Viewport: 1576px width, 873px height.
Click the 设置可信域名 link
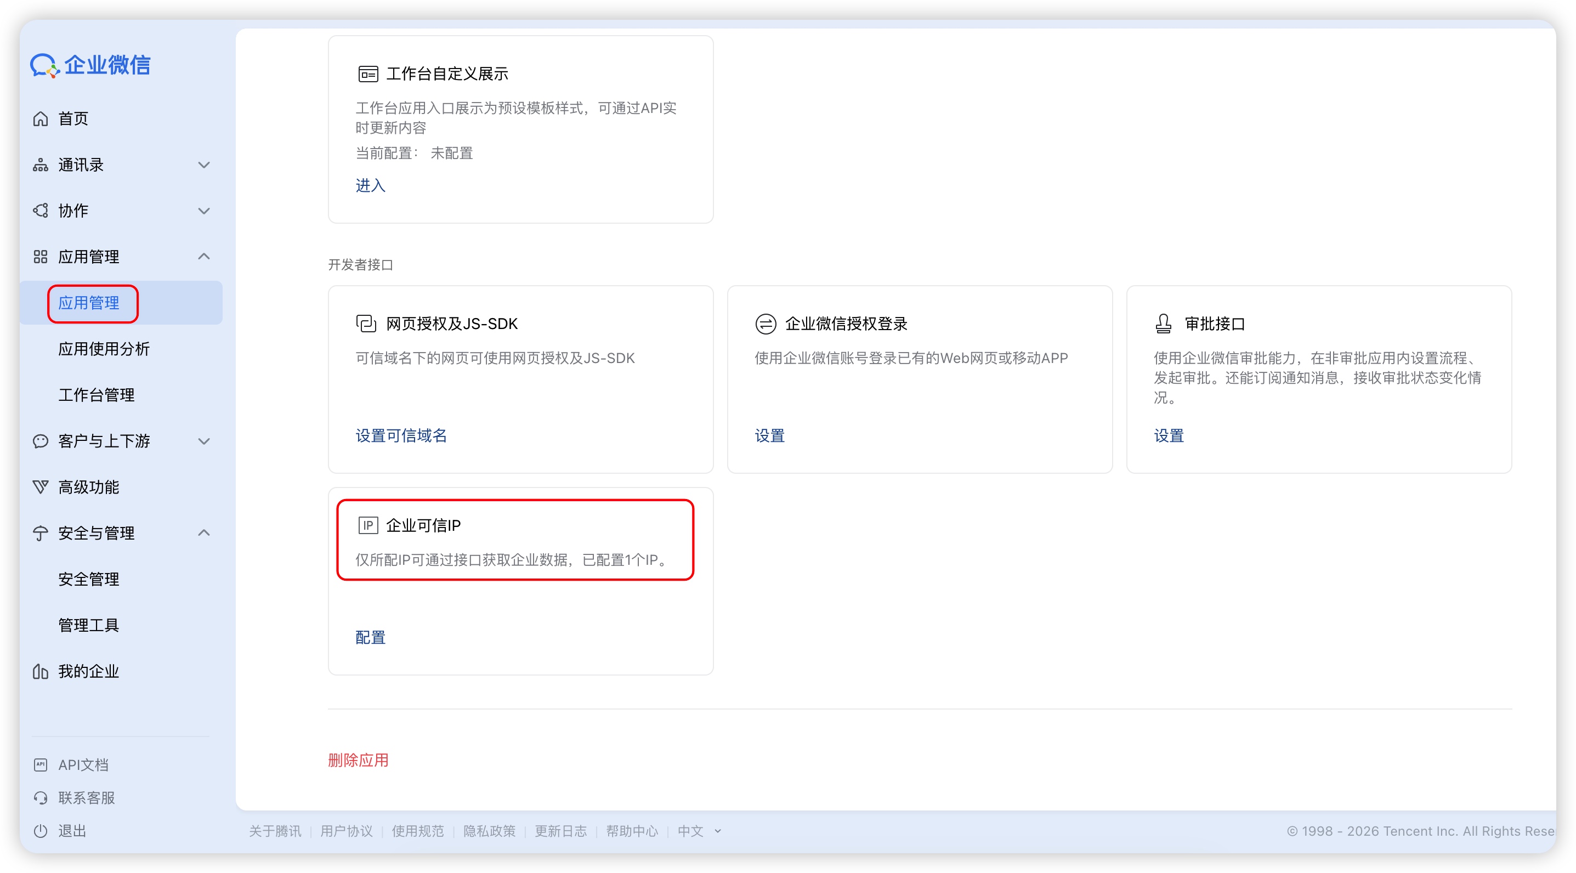[x=401, y=435]
